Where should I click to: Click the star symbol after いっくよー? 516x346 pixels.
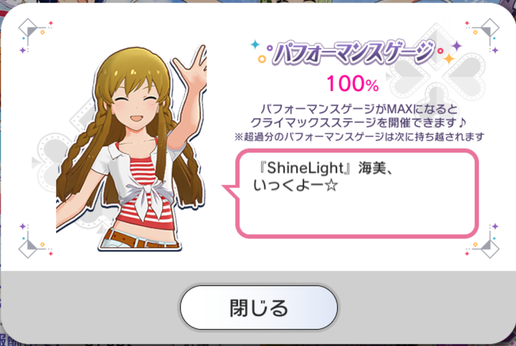pos(332,185)
